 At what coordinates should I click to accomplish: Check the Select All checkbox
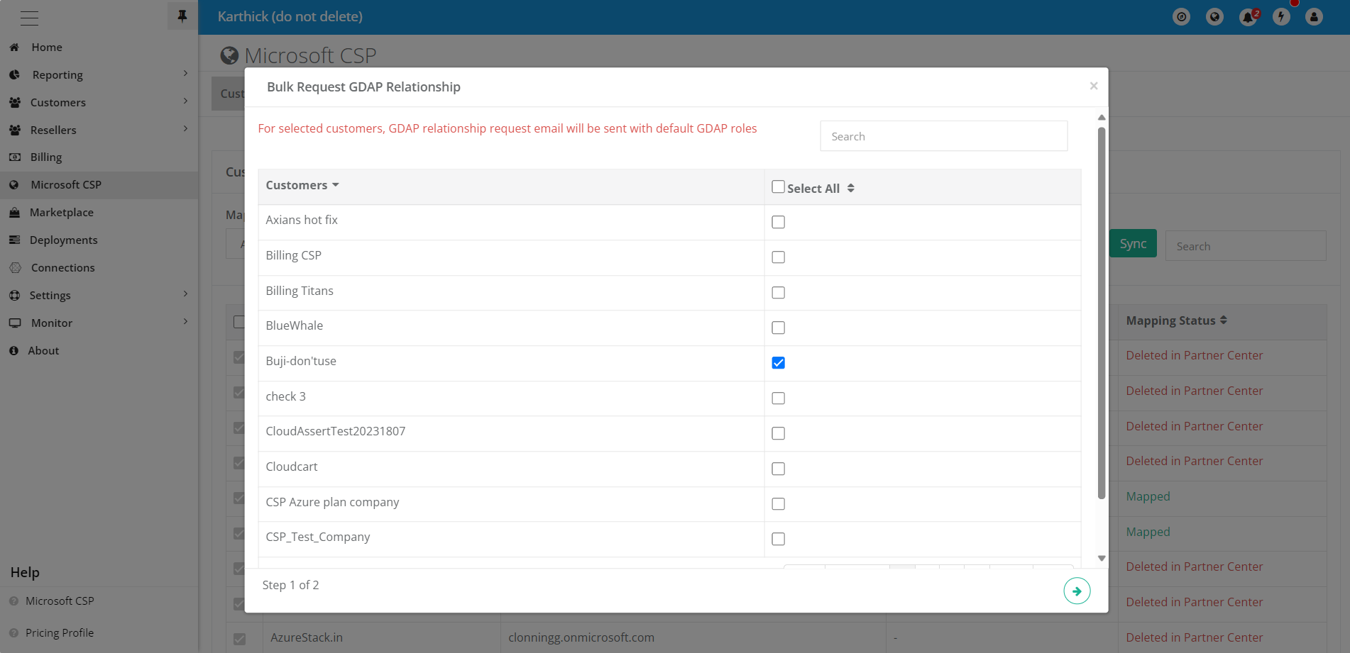778,187
